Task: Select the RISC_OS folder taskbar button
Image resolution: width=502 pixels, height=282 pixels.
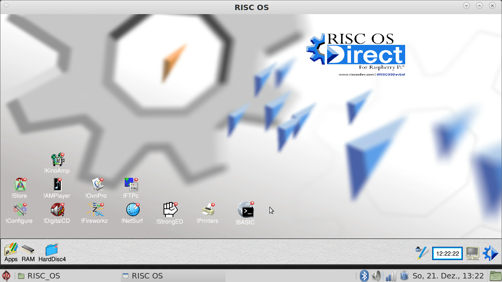Action: tap(39, 276)
